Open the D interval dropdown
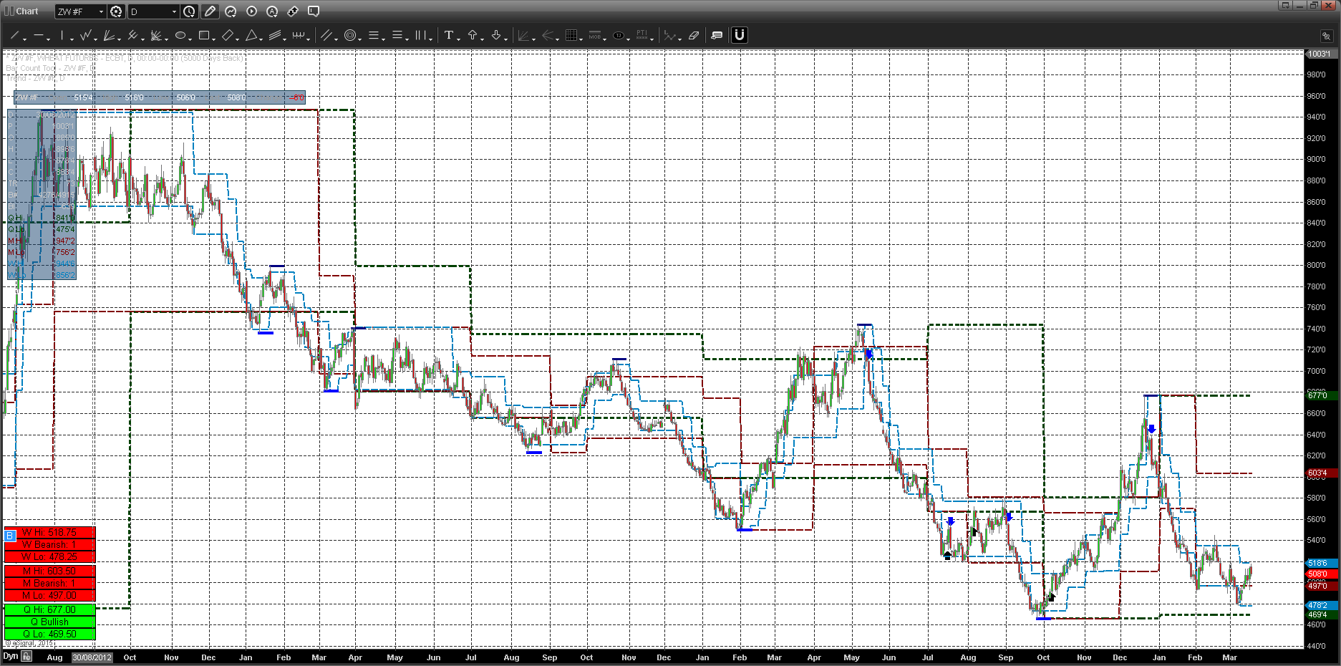This screenshot has height=666, width=1341. [174, 11]
